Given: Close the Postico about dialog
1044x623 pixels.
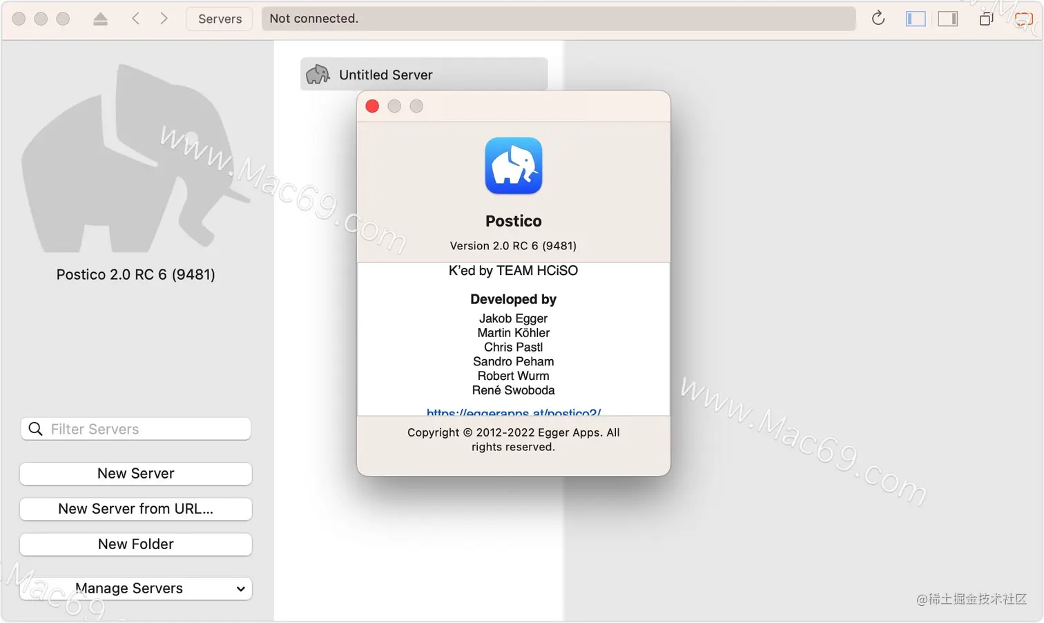Looking at the screenshot, I should point(372,106).
